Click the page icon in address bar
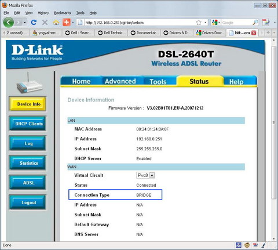 coord(80,23)
